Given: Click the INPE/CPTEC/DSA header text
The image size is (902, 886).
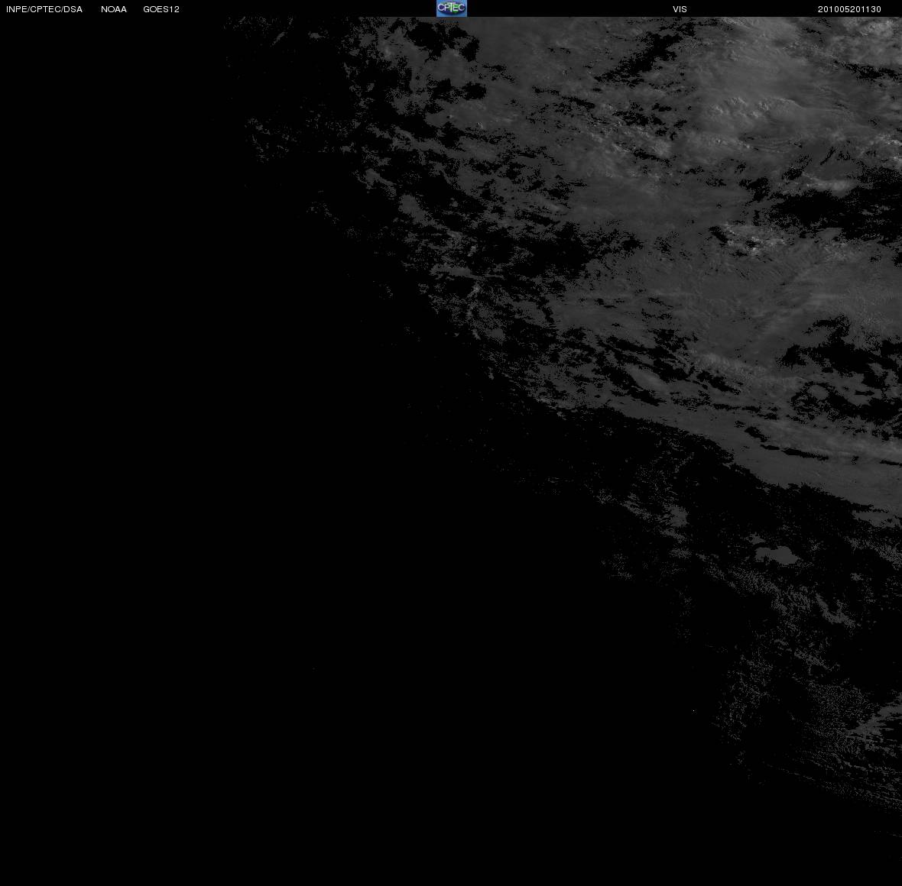Looking at the screenshot, I should pos(44,9).
